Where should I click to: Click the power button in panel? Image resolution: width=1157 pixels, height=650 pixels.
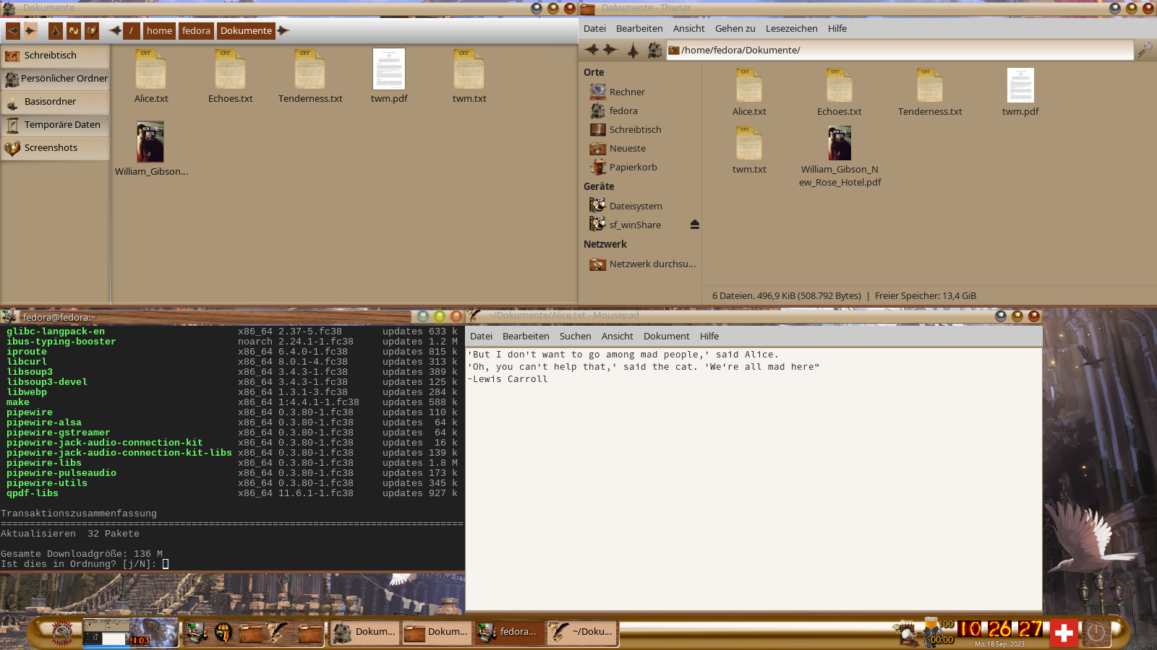click(x=1096, y=633)
